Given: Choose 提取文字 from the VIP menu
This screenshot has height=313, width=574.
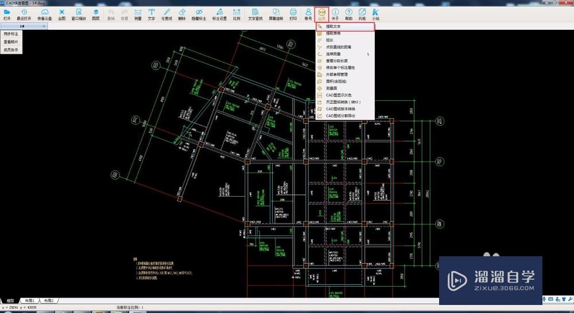Looking at the screenshot, I should pos(345,27).
